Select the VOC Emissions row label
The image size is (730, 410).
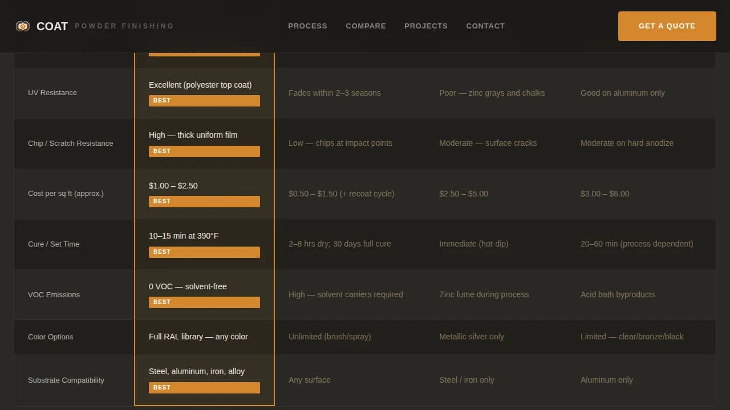click(x=54, y=294)
